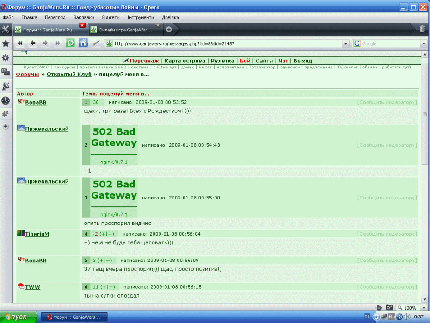Open the Тотализатор submenu link

(262, 67)
